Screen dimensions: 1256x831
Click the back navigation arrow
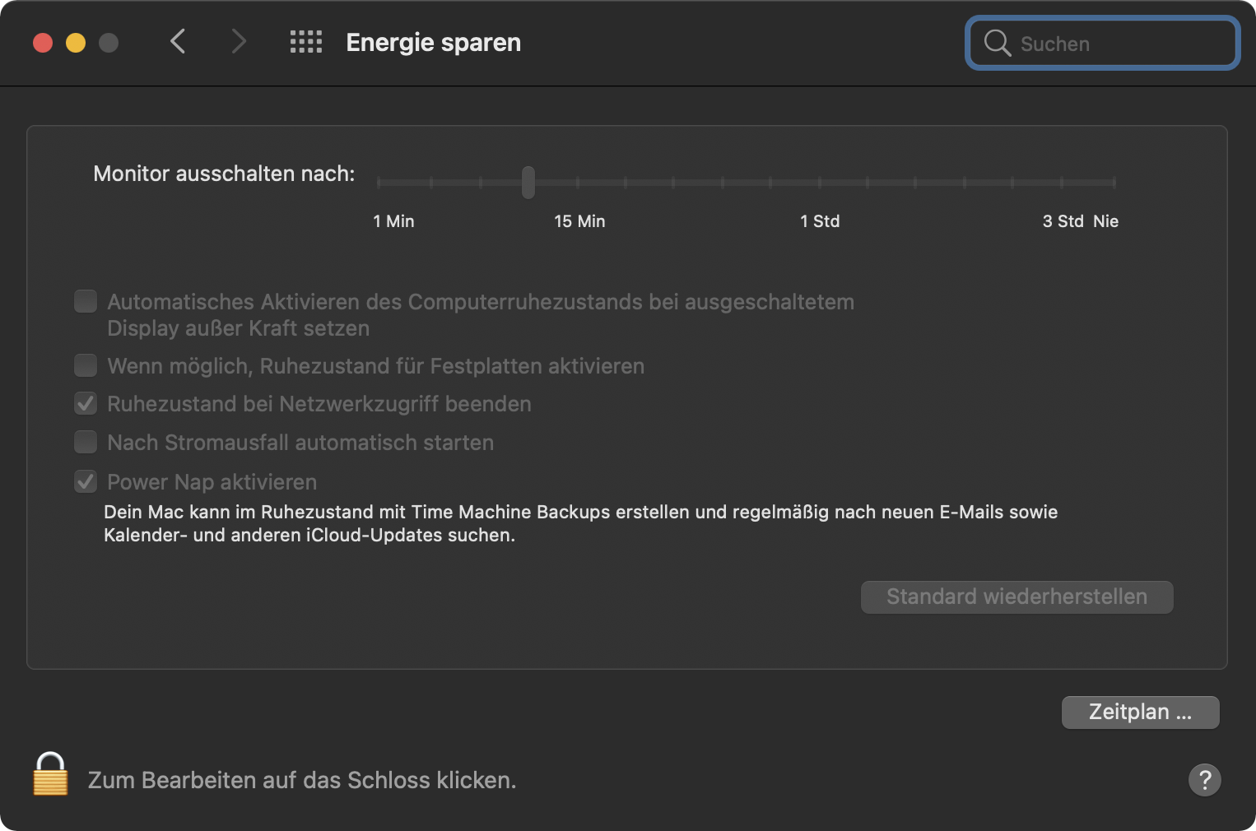(178, 41)
